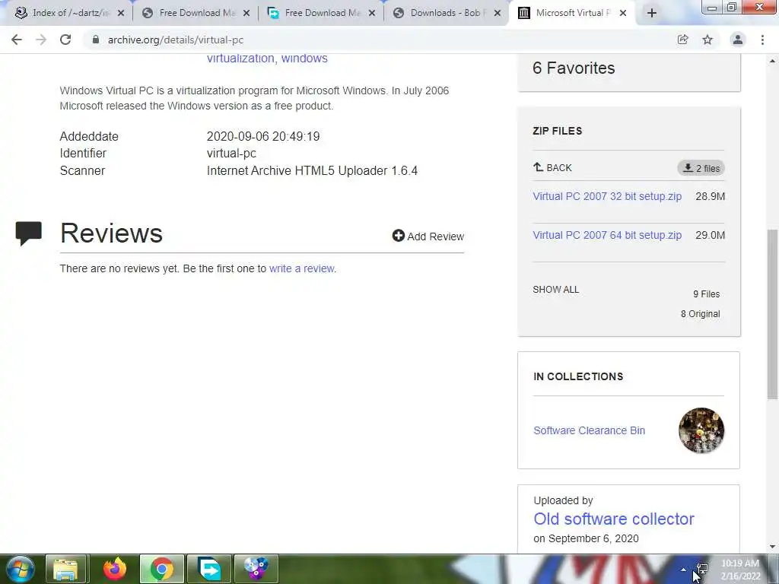Open the Old software collector uploader profile
Image resolution: width=779 pixels, height=584 pixels.
click(x=614, y=519)
